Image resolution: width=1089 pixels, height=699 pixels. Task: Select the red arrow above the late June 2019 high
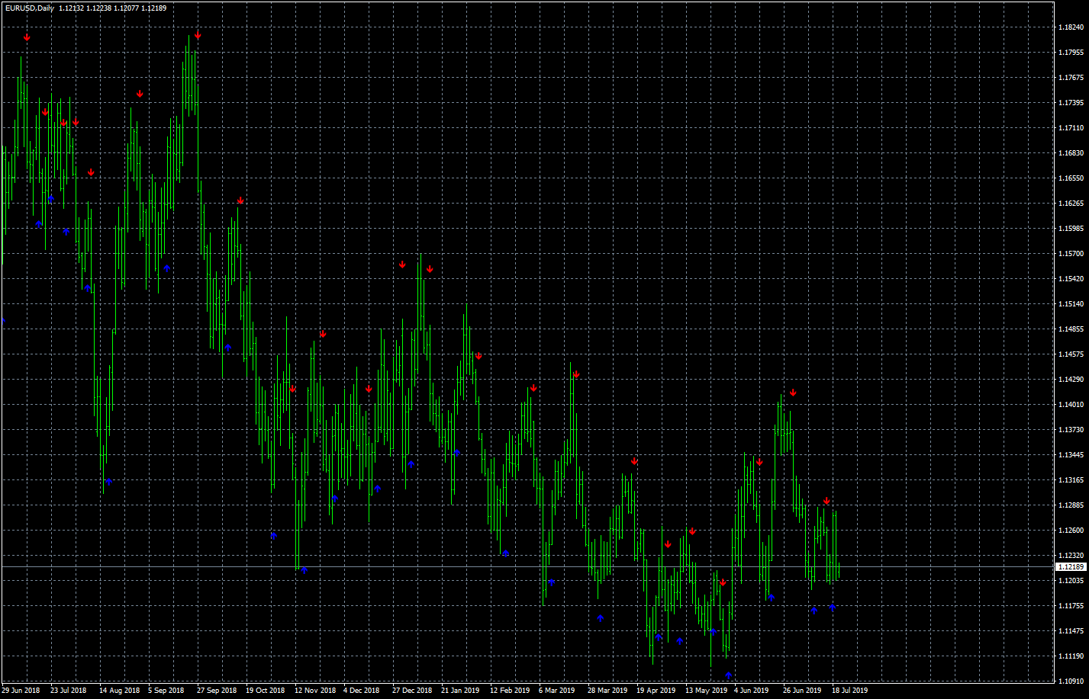793,393
